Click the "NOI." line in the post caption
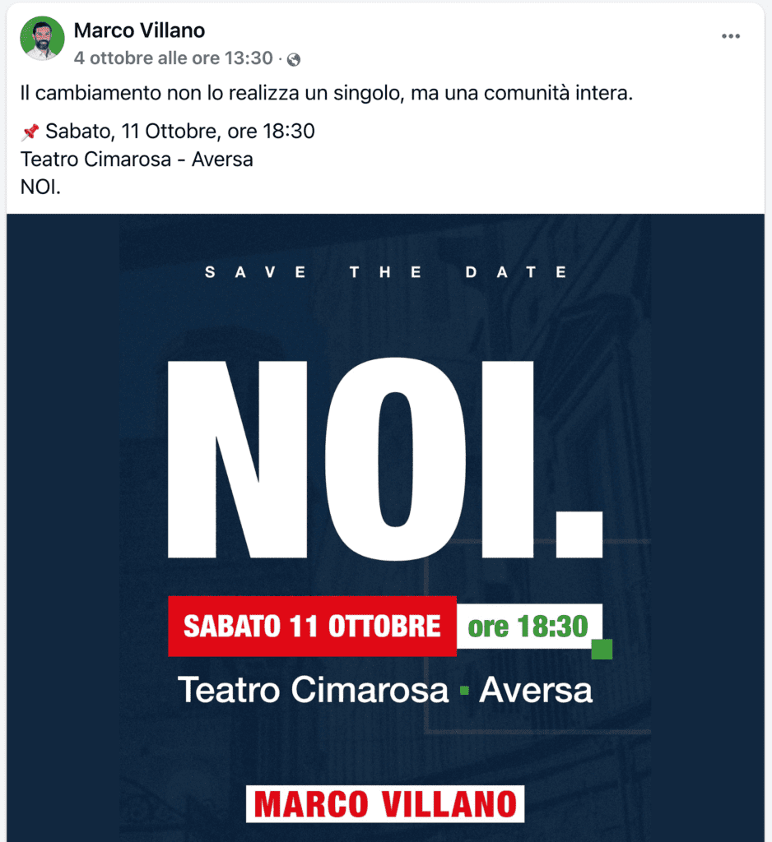 click(x=40, y=187)
